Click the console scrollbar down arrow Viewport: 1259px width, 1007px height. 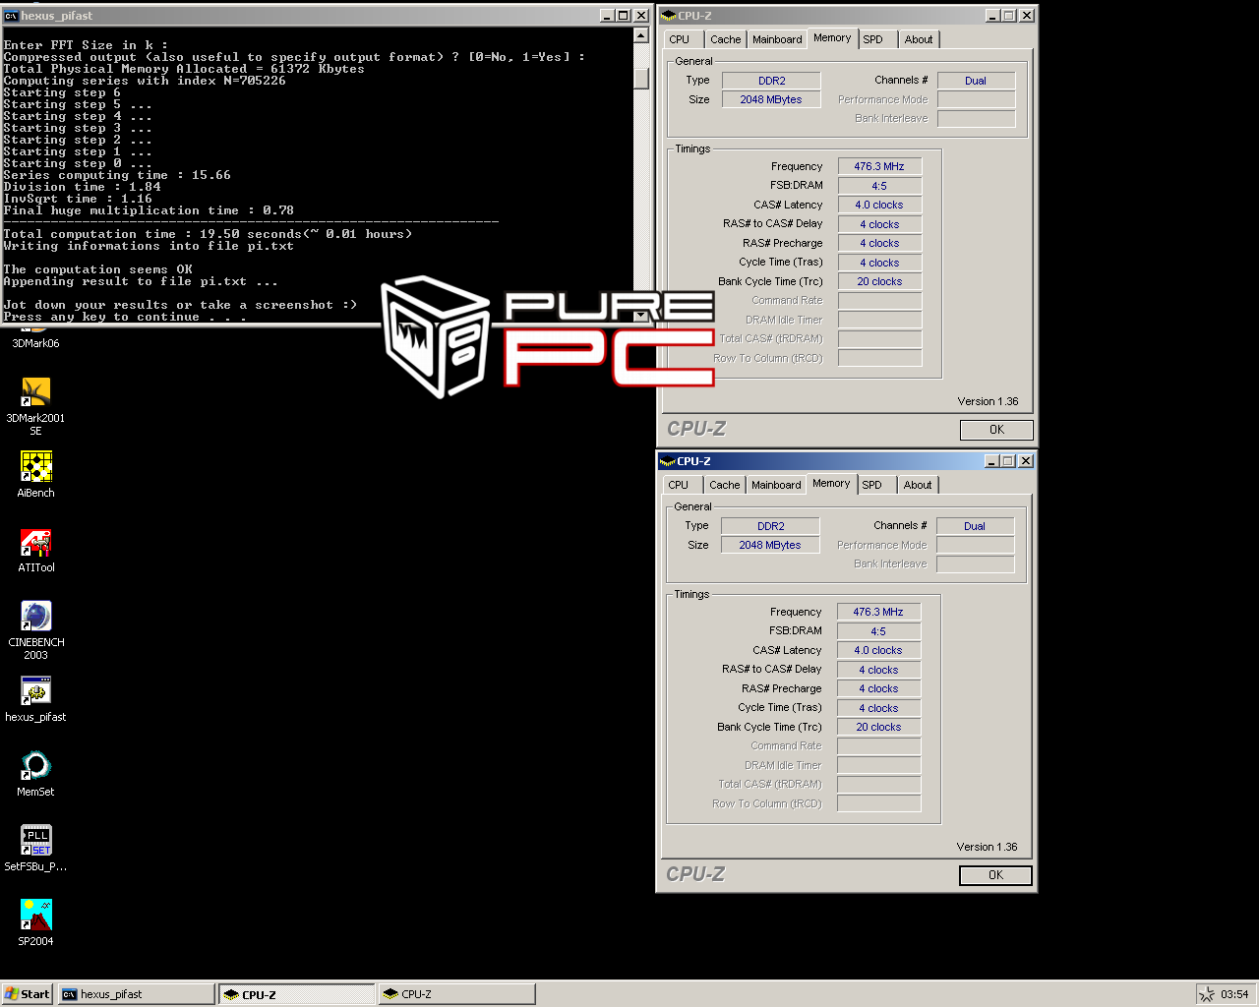pyautogui.click(x=641, y=316)
